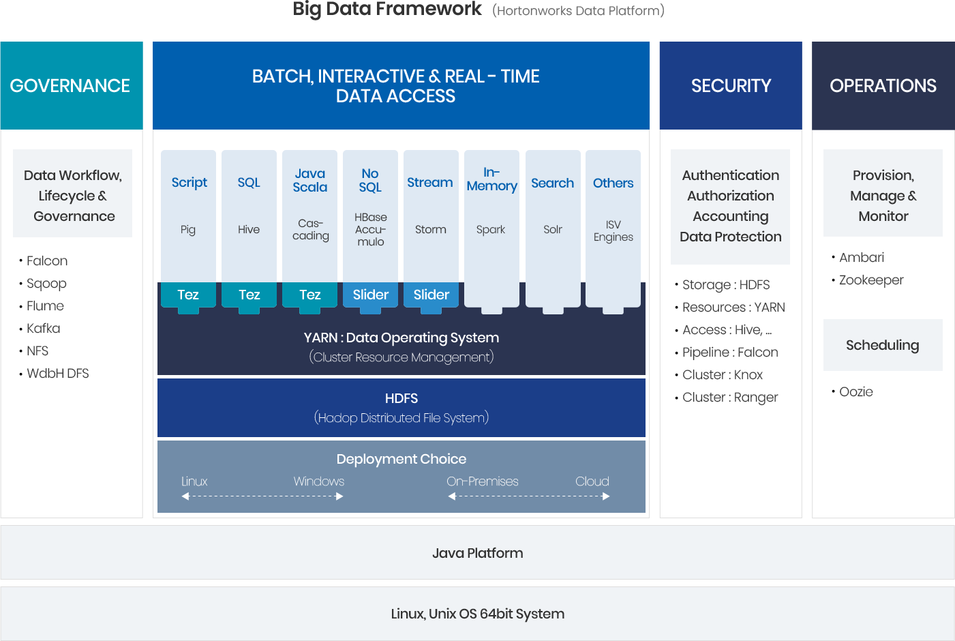Click the Solr label
This screenshot has width=955, height=641.
point(553,230)
